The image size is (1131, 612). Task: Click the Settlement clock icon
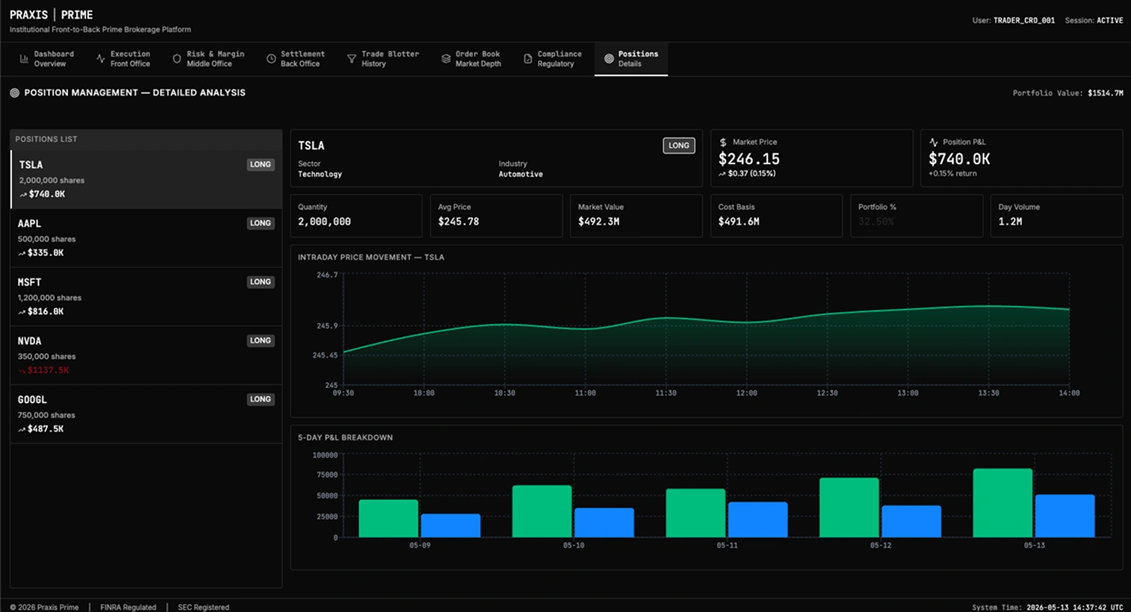(x=270, y=58)
